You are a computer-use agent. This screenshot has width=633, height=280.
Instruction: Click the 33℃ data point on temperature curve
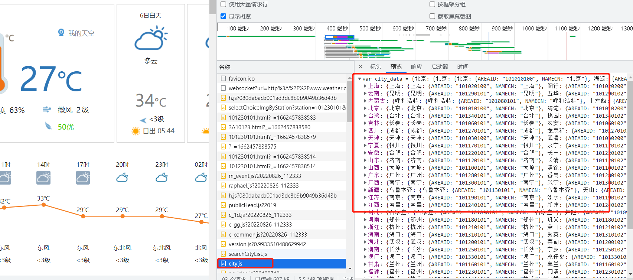tap(43, 205)
